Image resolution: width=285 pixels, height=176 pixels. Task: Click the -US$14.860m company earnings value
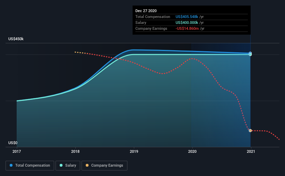187,28
